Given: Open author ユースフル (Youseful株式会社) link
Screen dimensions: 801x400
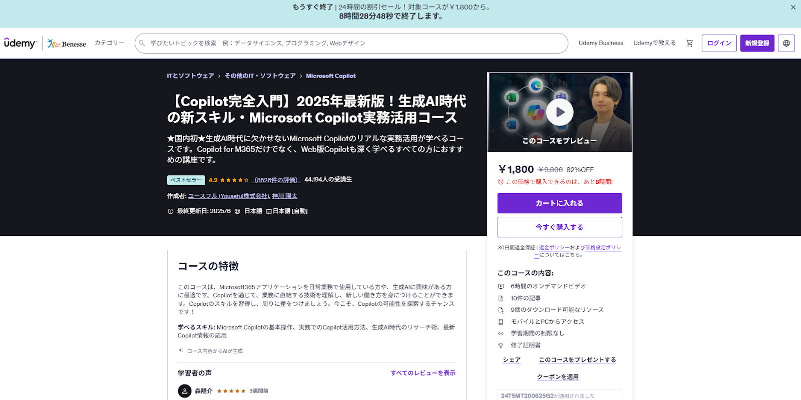Looking at the screenshot, I should coord(228,196).
